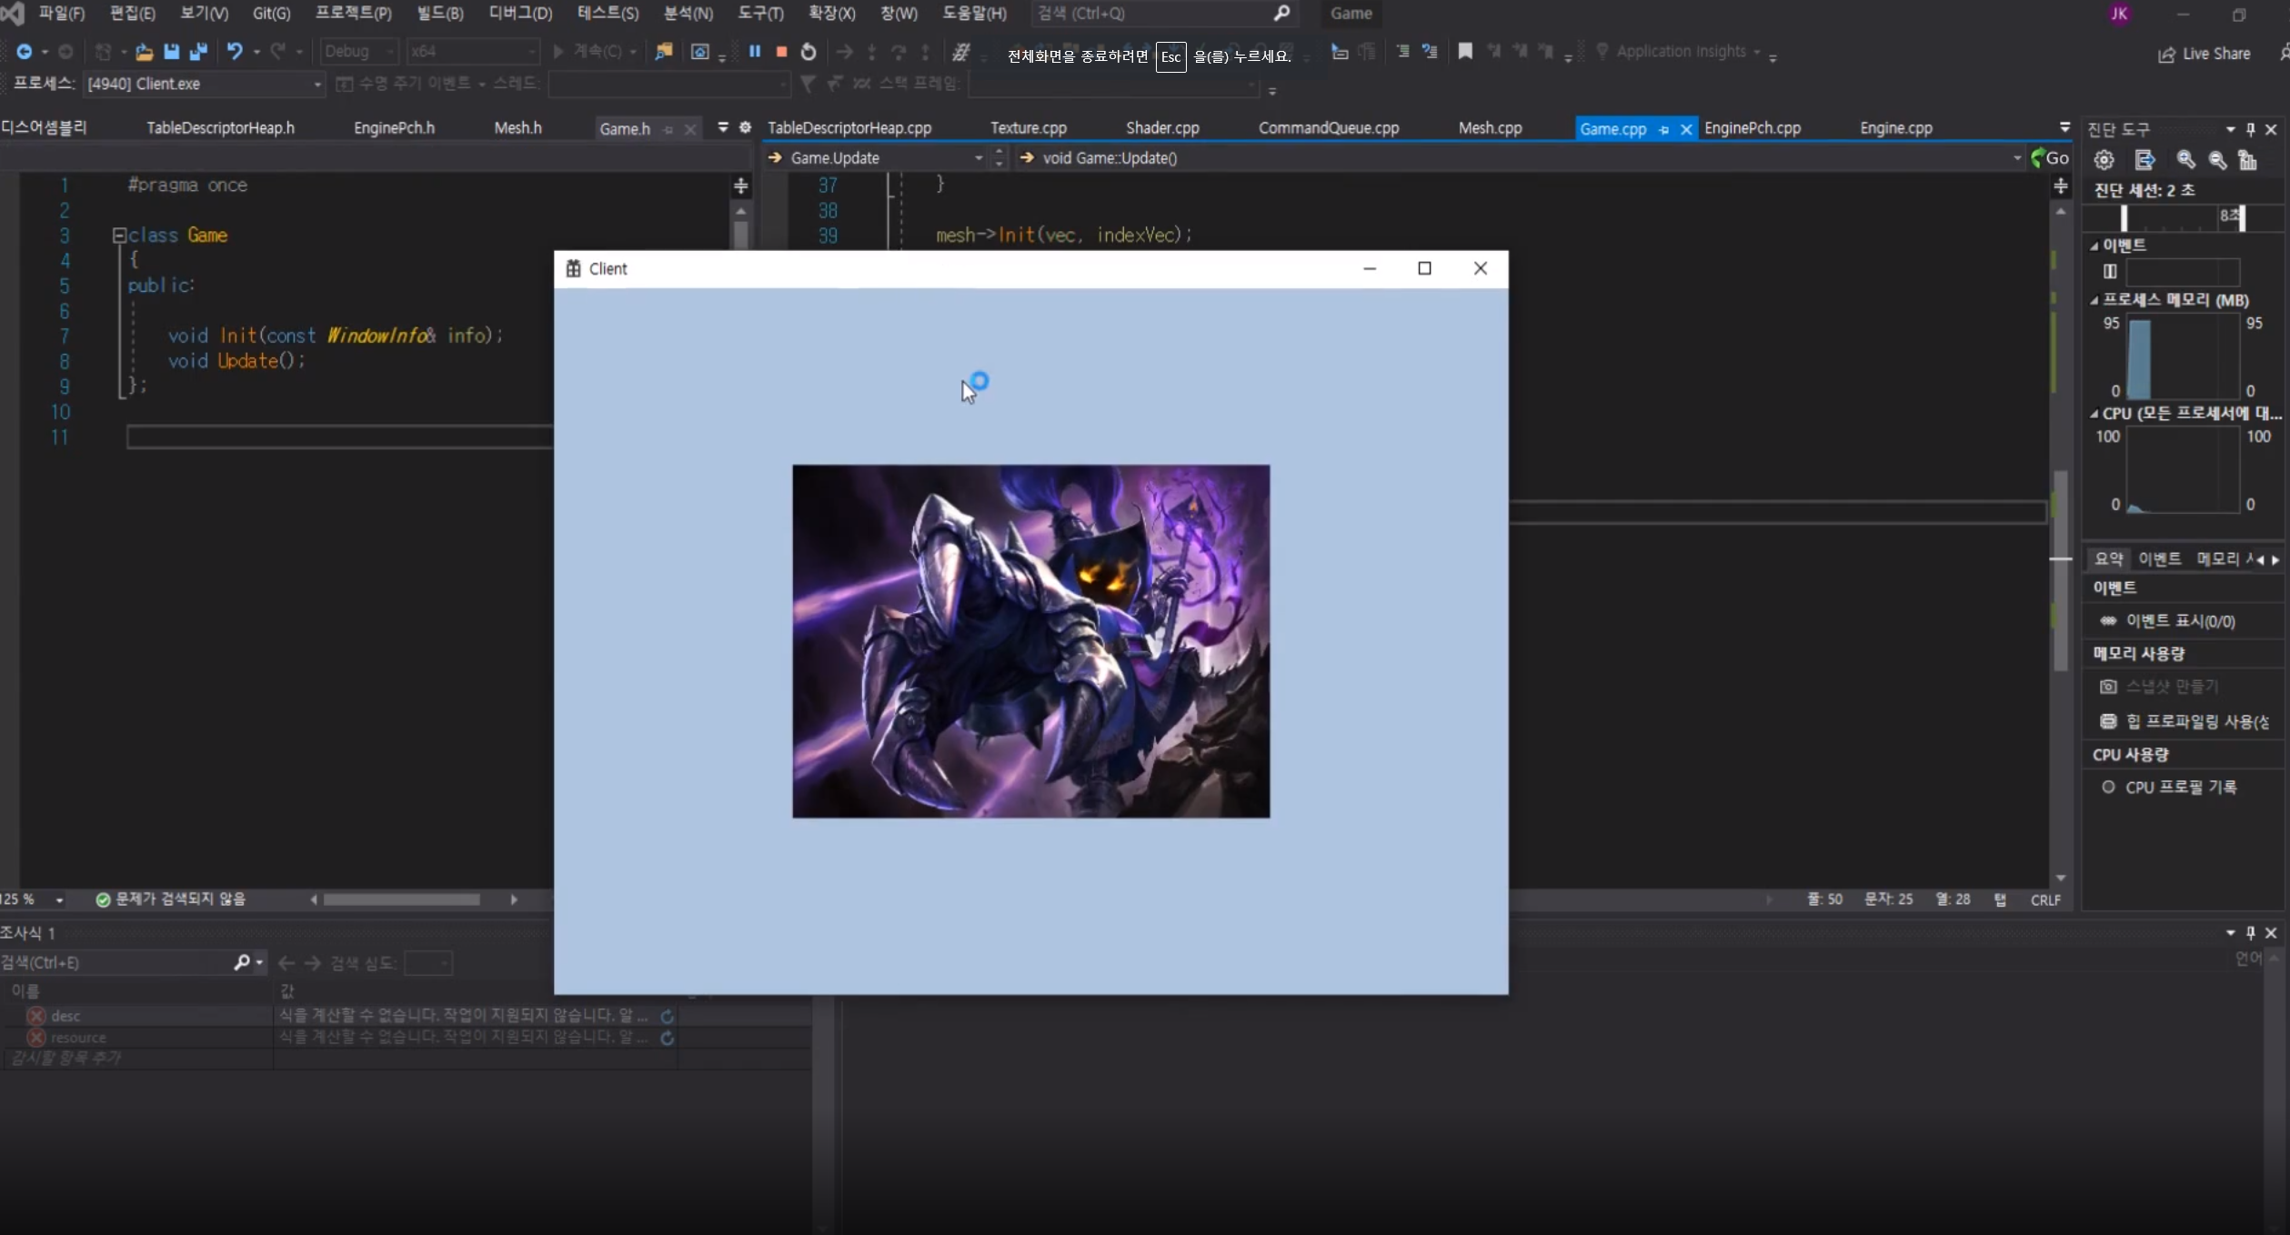Restart debugging with the circular arrow icon
Viewport: 2290px width, 1235px height.
click(x=809, y=52)
